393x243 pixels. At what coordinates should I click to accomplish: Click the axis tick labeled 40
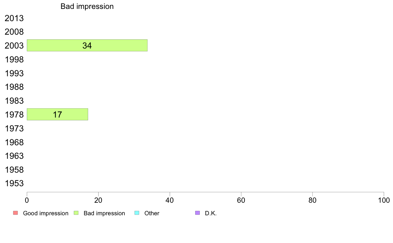pos(170,200)
